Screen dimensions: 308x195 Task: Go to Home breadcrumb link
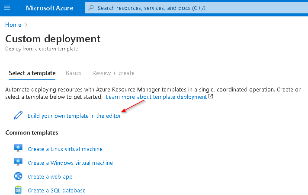(x=13, y=25)
